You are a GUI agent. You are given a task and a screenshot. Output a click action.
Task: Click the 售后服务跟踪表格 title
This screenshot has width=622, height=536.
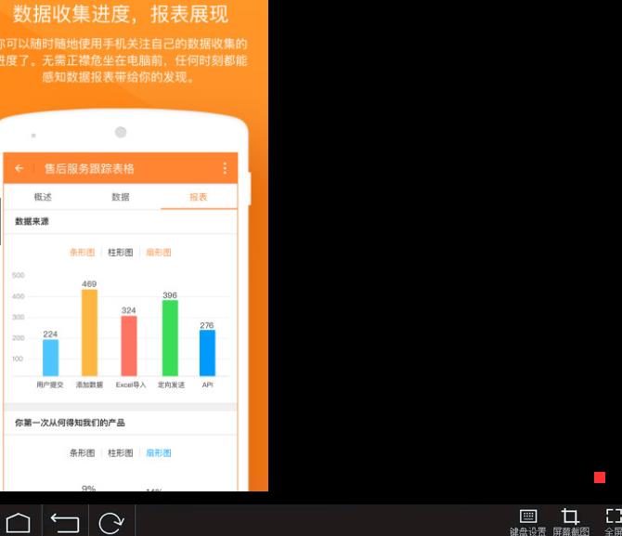(x=89, y=169)
